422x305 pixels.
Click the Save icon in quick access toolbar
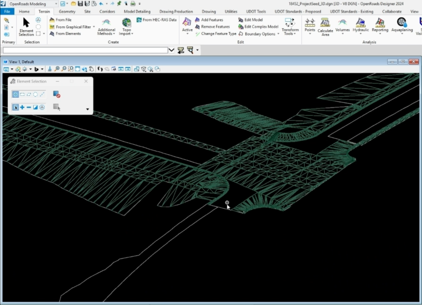coord(80,4)
